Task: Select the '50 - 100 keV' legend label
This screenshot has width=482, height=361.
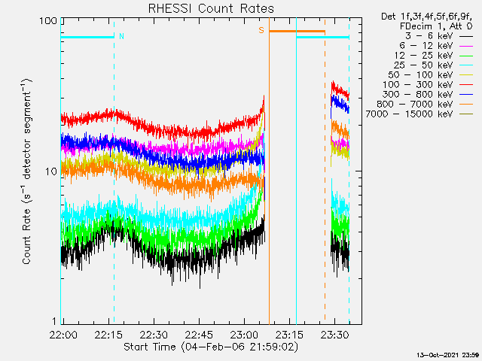Action: coord(420,75)
